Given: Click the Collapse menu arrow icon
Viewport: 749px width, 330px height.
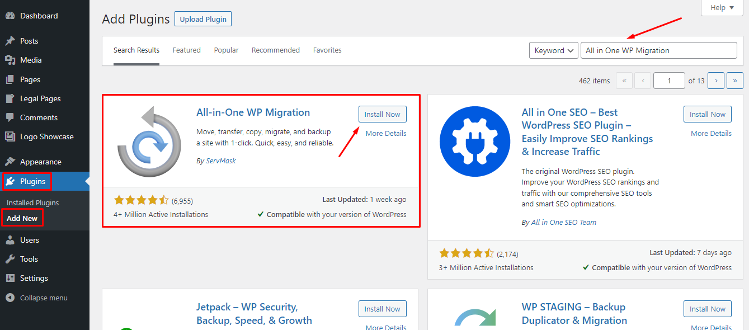Looking at the screenshot, I should [x=10, y=298].
